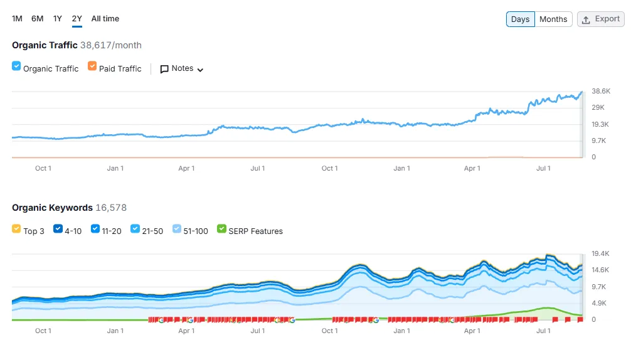Screen dimensions: 631x340
Task: Toggle the 4-10 positions checkbox
Action: pyautogui.click(x=58, y=229)
